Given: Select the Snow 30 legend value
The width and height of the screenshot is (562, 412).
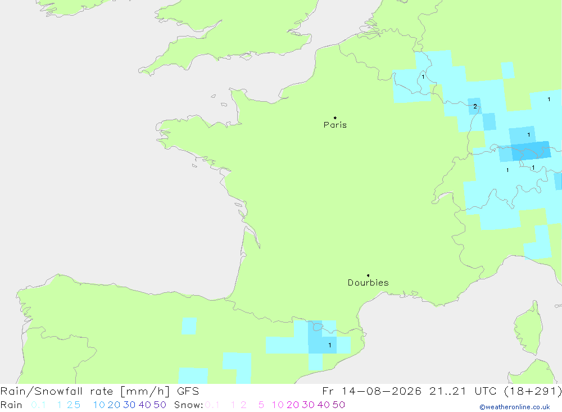Looking at the screenshot, I should pyautogui.click(x=308, y=405).
